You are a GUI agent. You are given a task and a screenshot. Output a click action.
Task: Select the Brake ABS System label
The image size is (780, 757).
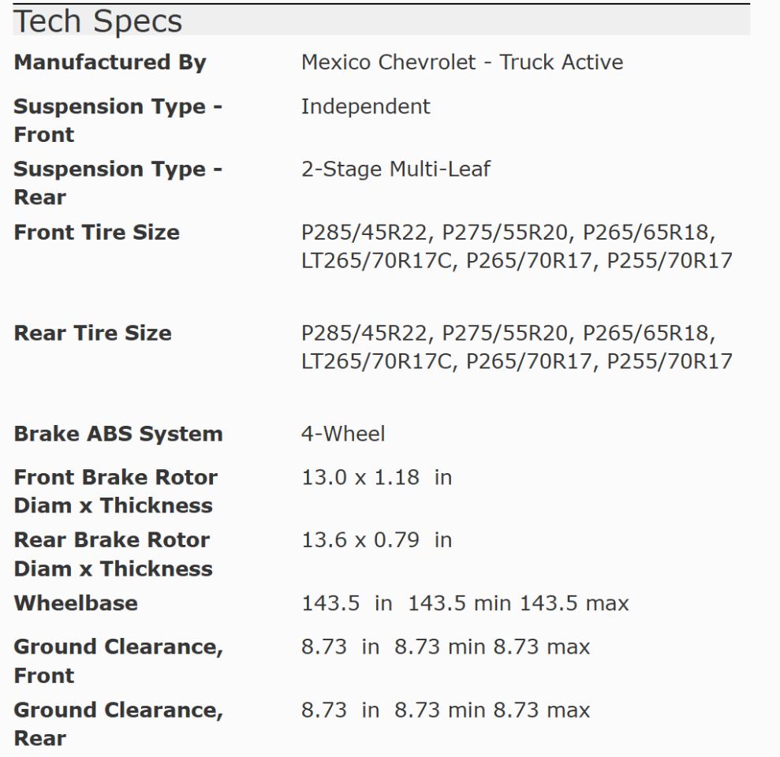point(118,434)
